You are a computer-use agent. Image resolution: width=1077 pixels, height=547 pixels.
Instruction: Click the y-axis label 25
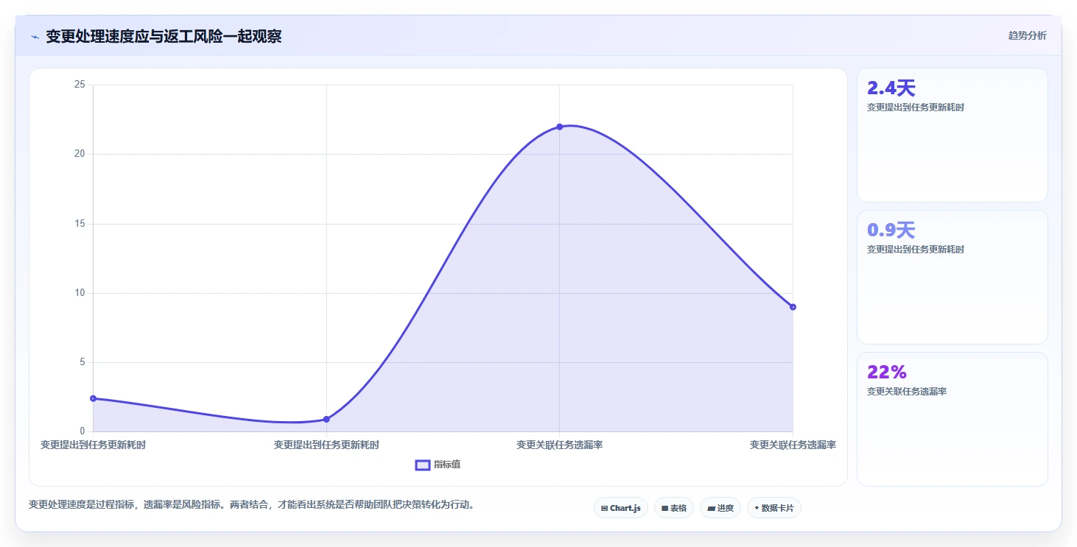pos(80,85)
